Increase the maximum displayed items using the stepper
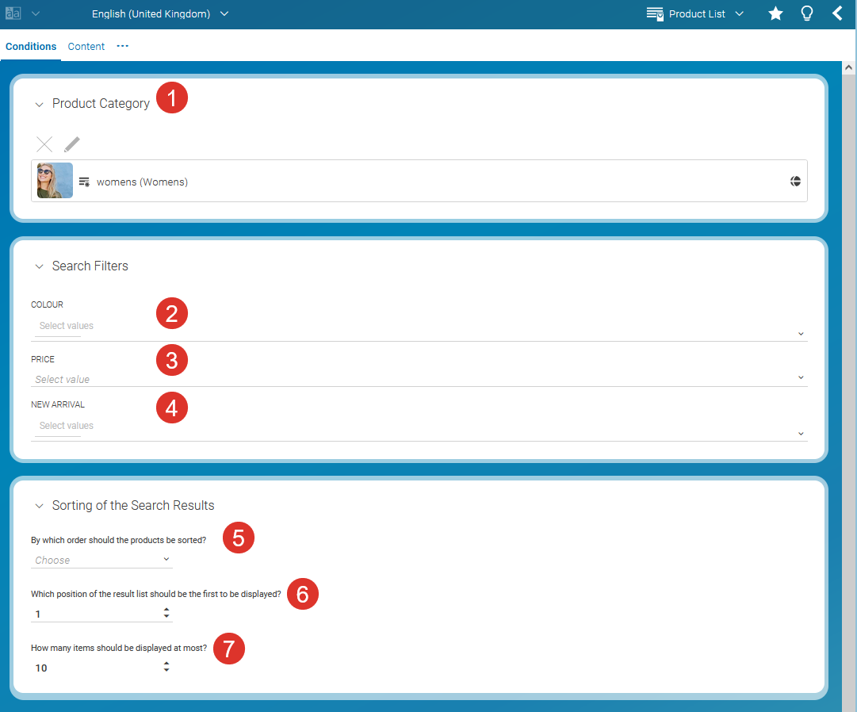This screenshot has width=857, height=712. pyautogui.click(x=166, y=663)
